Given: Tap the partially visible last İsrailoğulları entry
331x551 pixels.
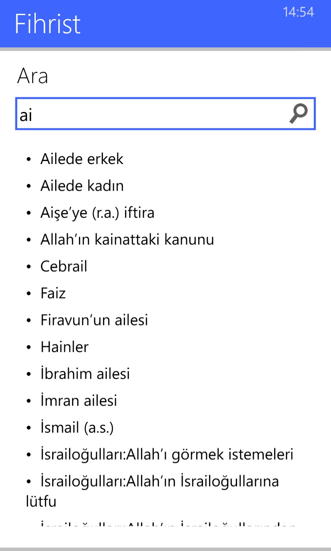Looking at the screenshot, I should pos(168,524).
